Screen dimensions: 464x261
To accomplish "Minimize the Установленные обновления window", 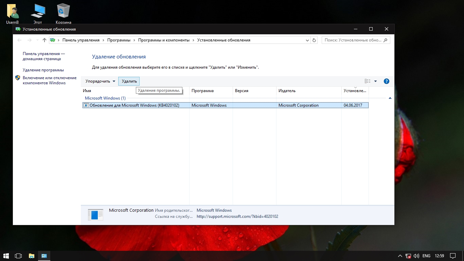I will pyautogui.click(x=355, y=29).
